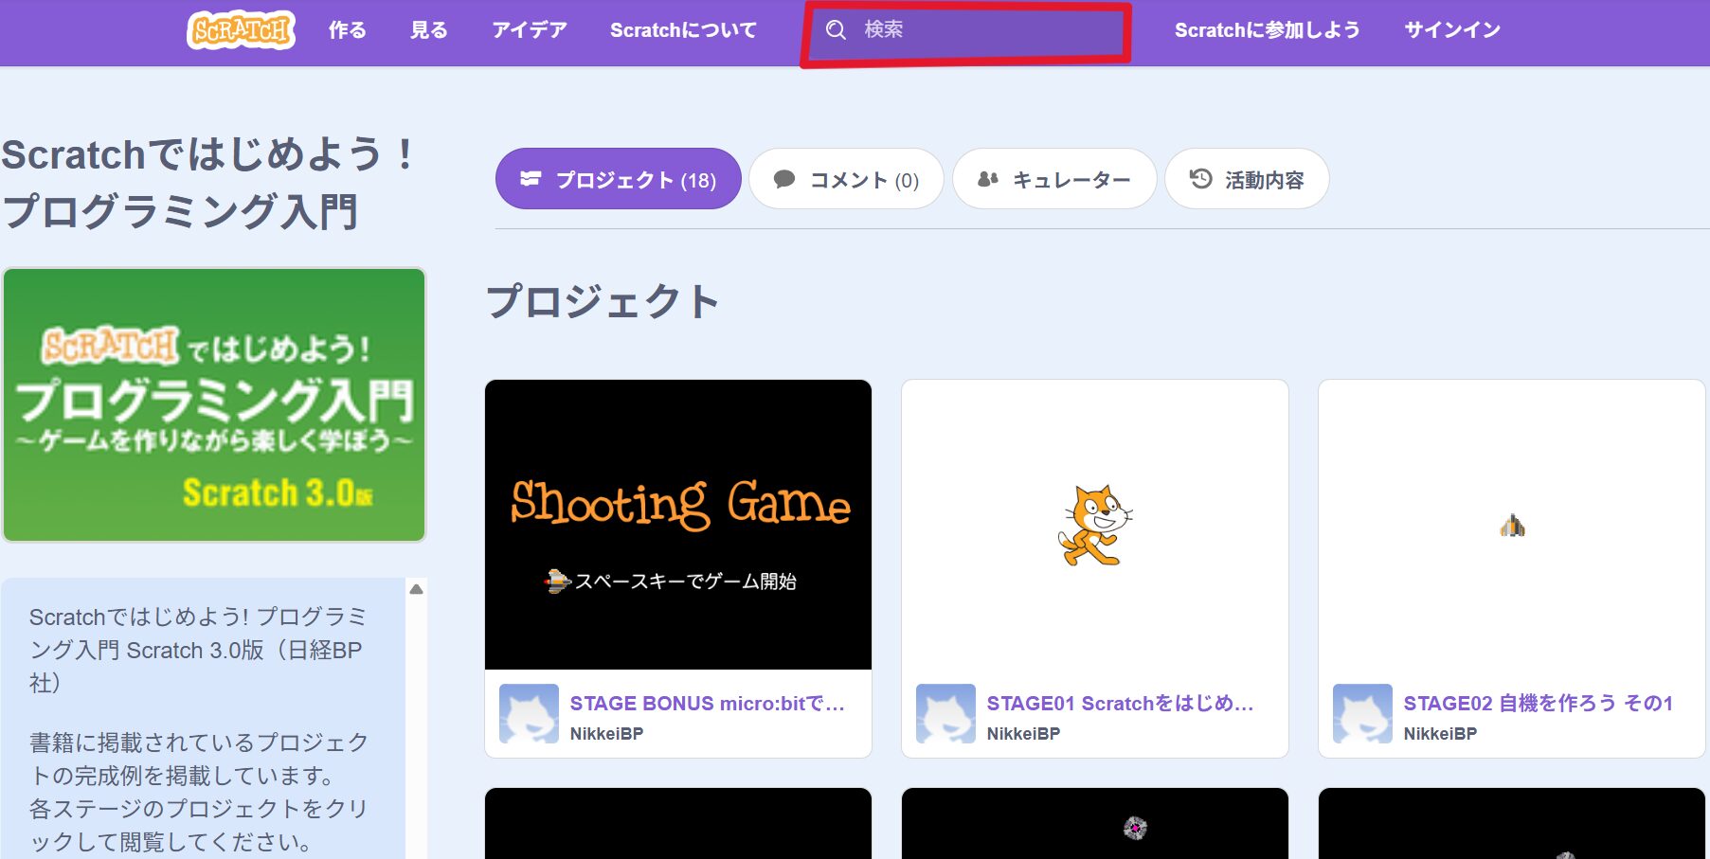Open the 見る menu item
Image resolution: width=1710 pixels, height=859 pixels.
pyautogui.click(x=428, y=30)
